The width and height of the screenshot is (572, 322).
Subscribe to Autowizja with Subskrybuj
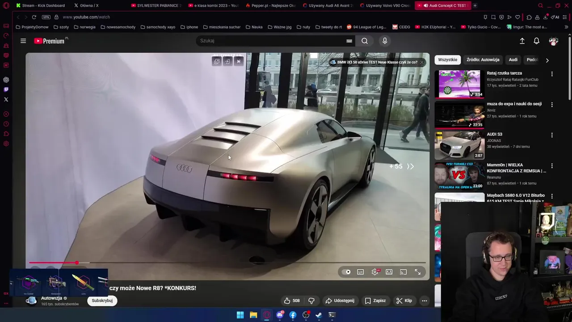click(x=102, y=301)
